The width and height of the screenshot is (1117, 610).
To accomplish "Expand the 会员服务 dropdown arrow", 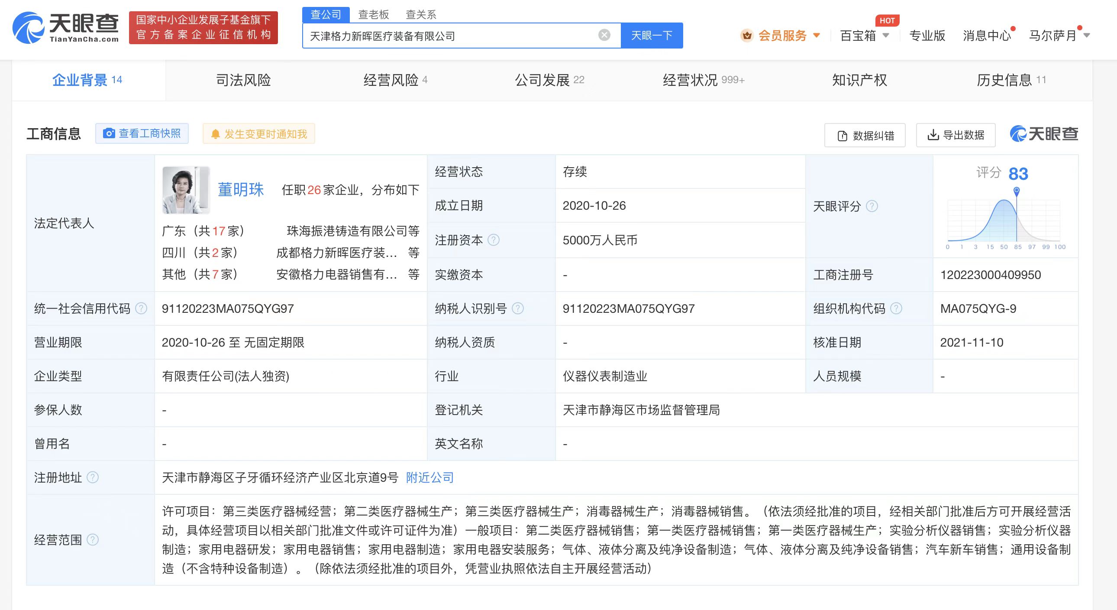I will [x=817, y=36].
